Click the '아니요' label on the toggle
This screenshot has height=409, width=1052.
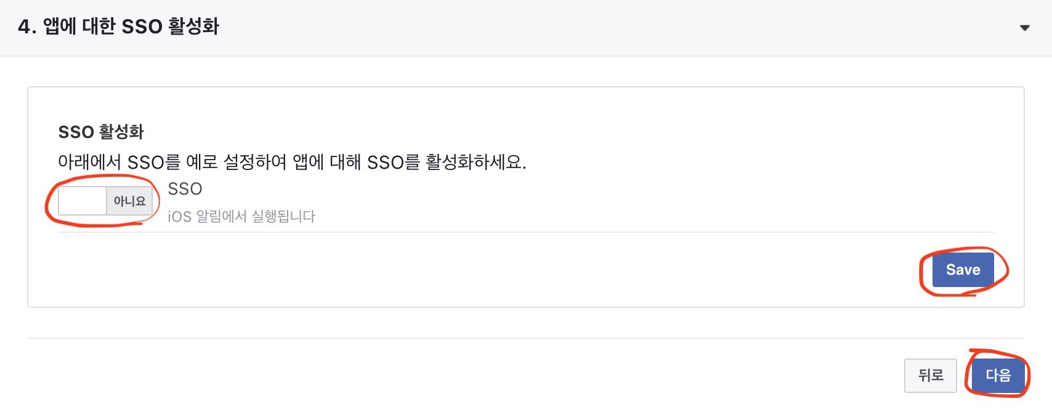click(x=129, y=201)
